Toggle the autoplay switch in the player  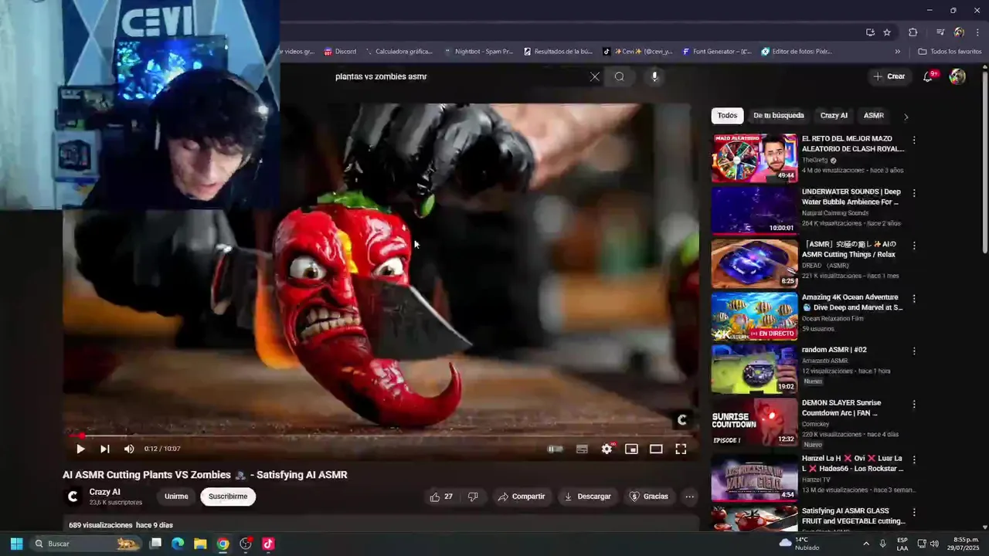coord(555,449)
